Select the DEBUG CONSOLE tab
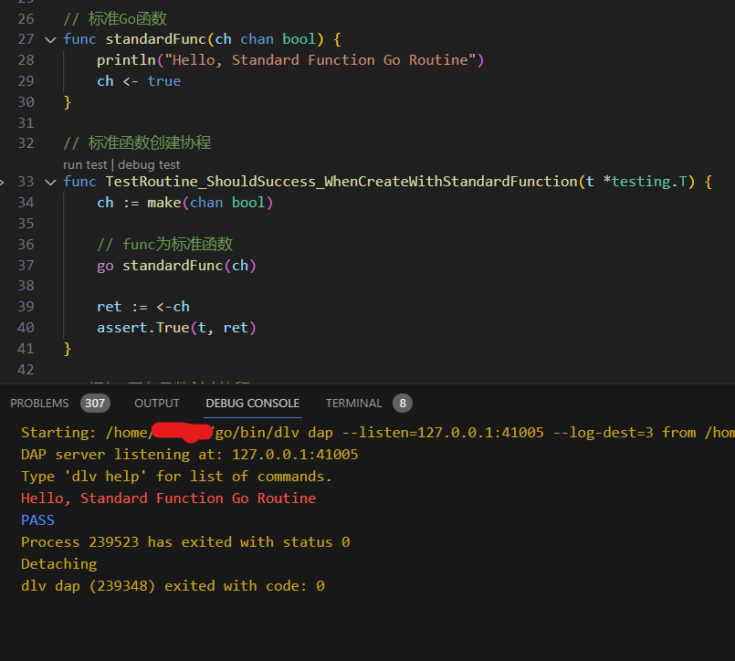Image resolution: width=735 pixels, height=661 pixels. tap(252, 403)
